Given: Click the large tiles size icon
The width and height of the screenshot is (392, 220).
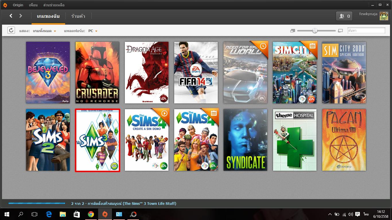Looking at the screenshot, I should point(340,31).
